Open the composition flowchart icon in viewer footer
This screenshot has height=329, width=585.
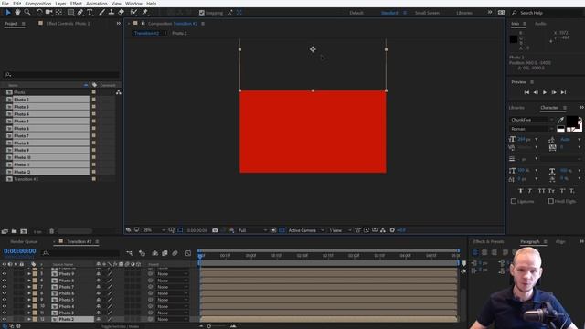click(383, 230)
